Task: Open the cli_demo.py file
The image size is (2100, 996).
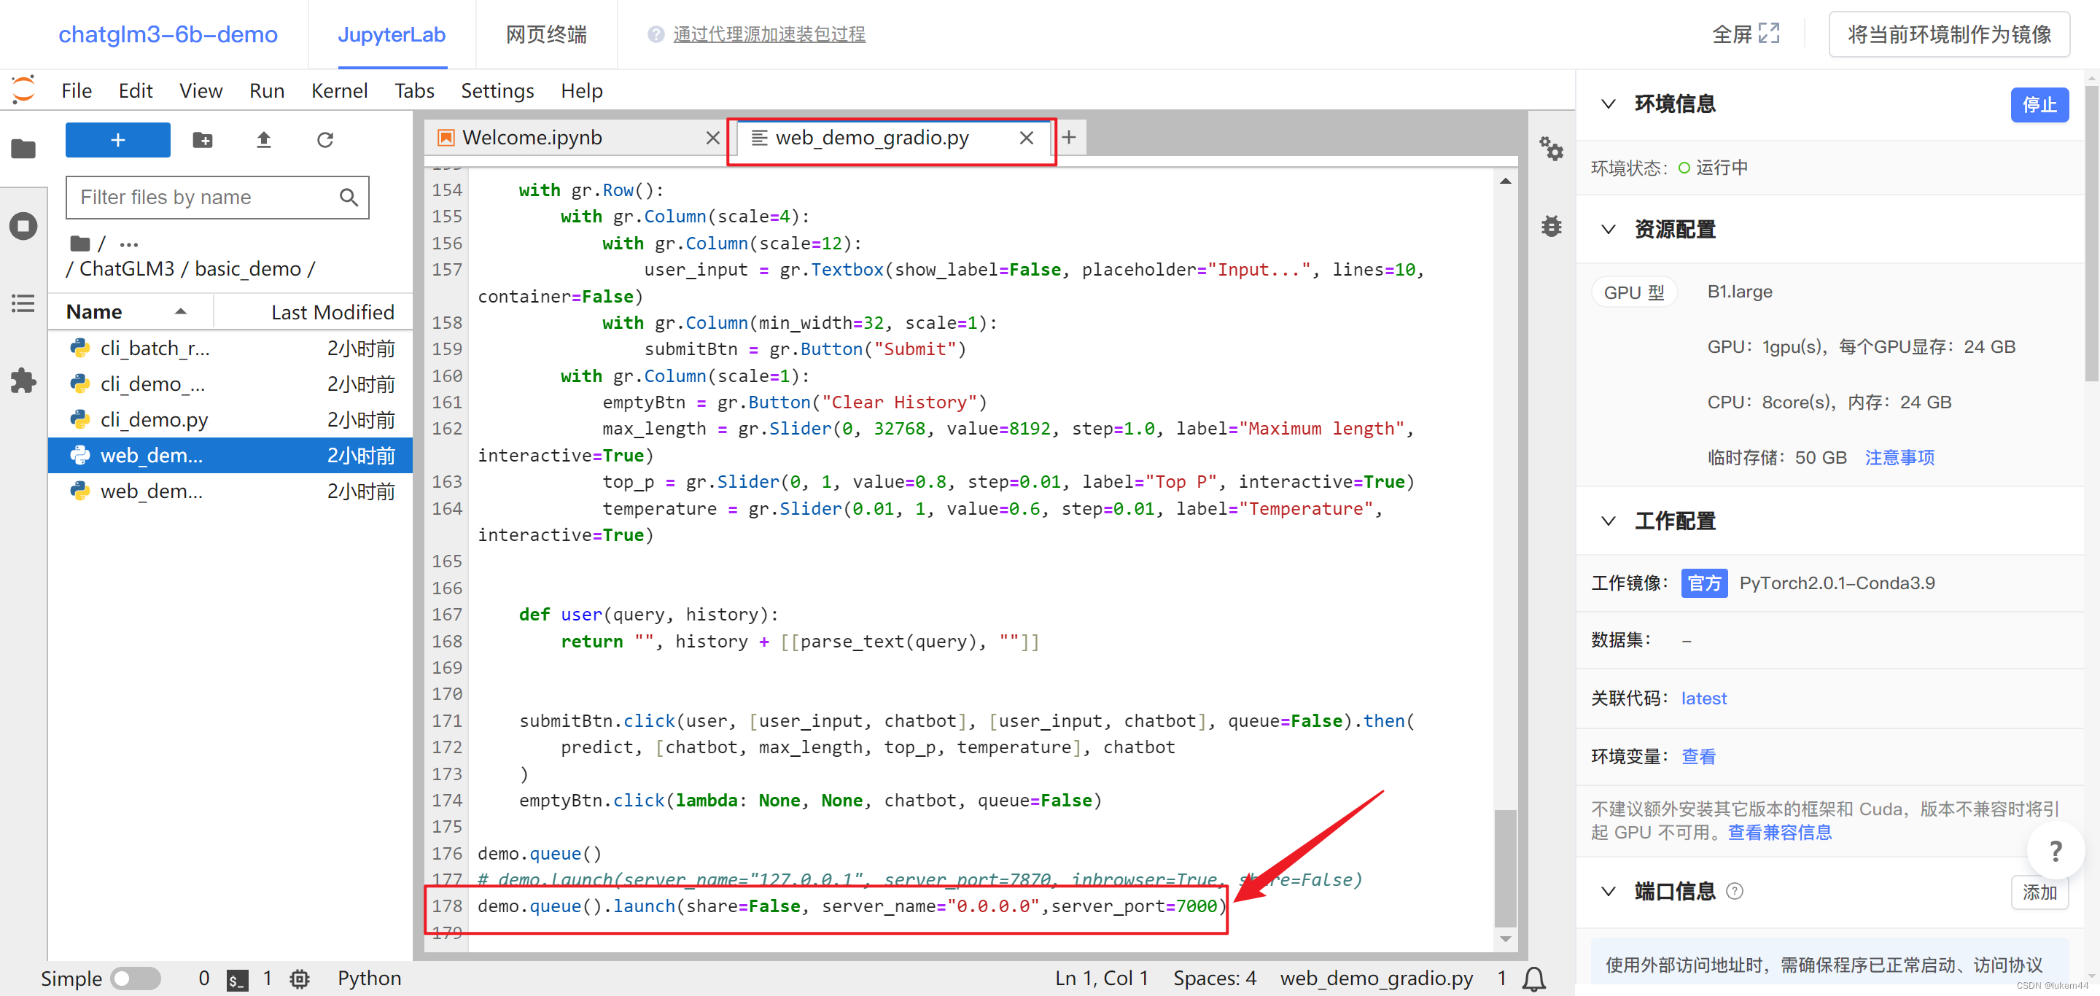Action: 230,420
